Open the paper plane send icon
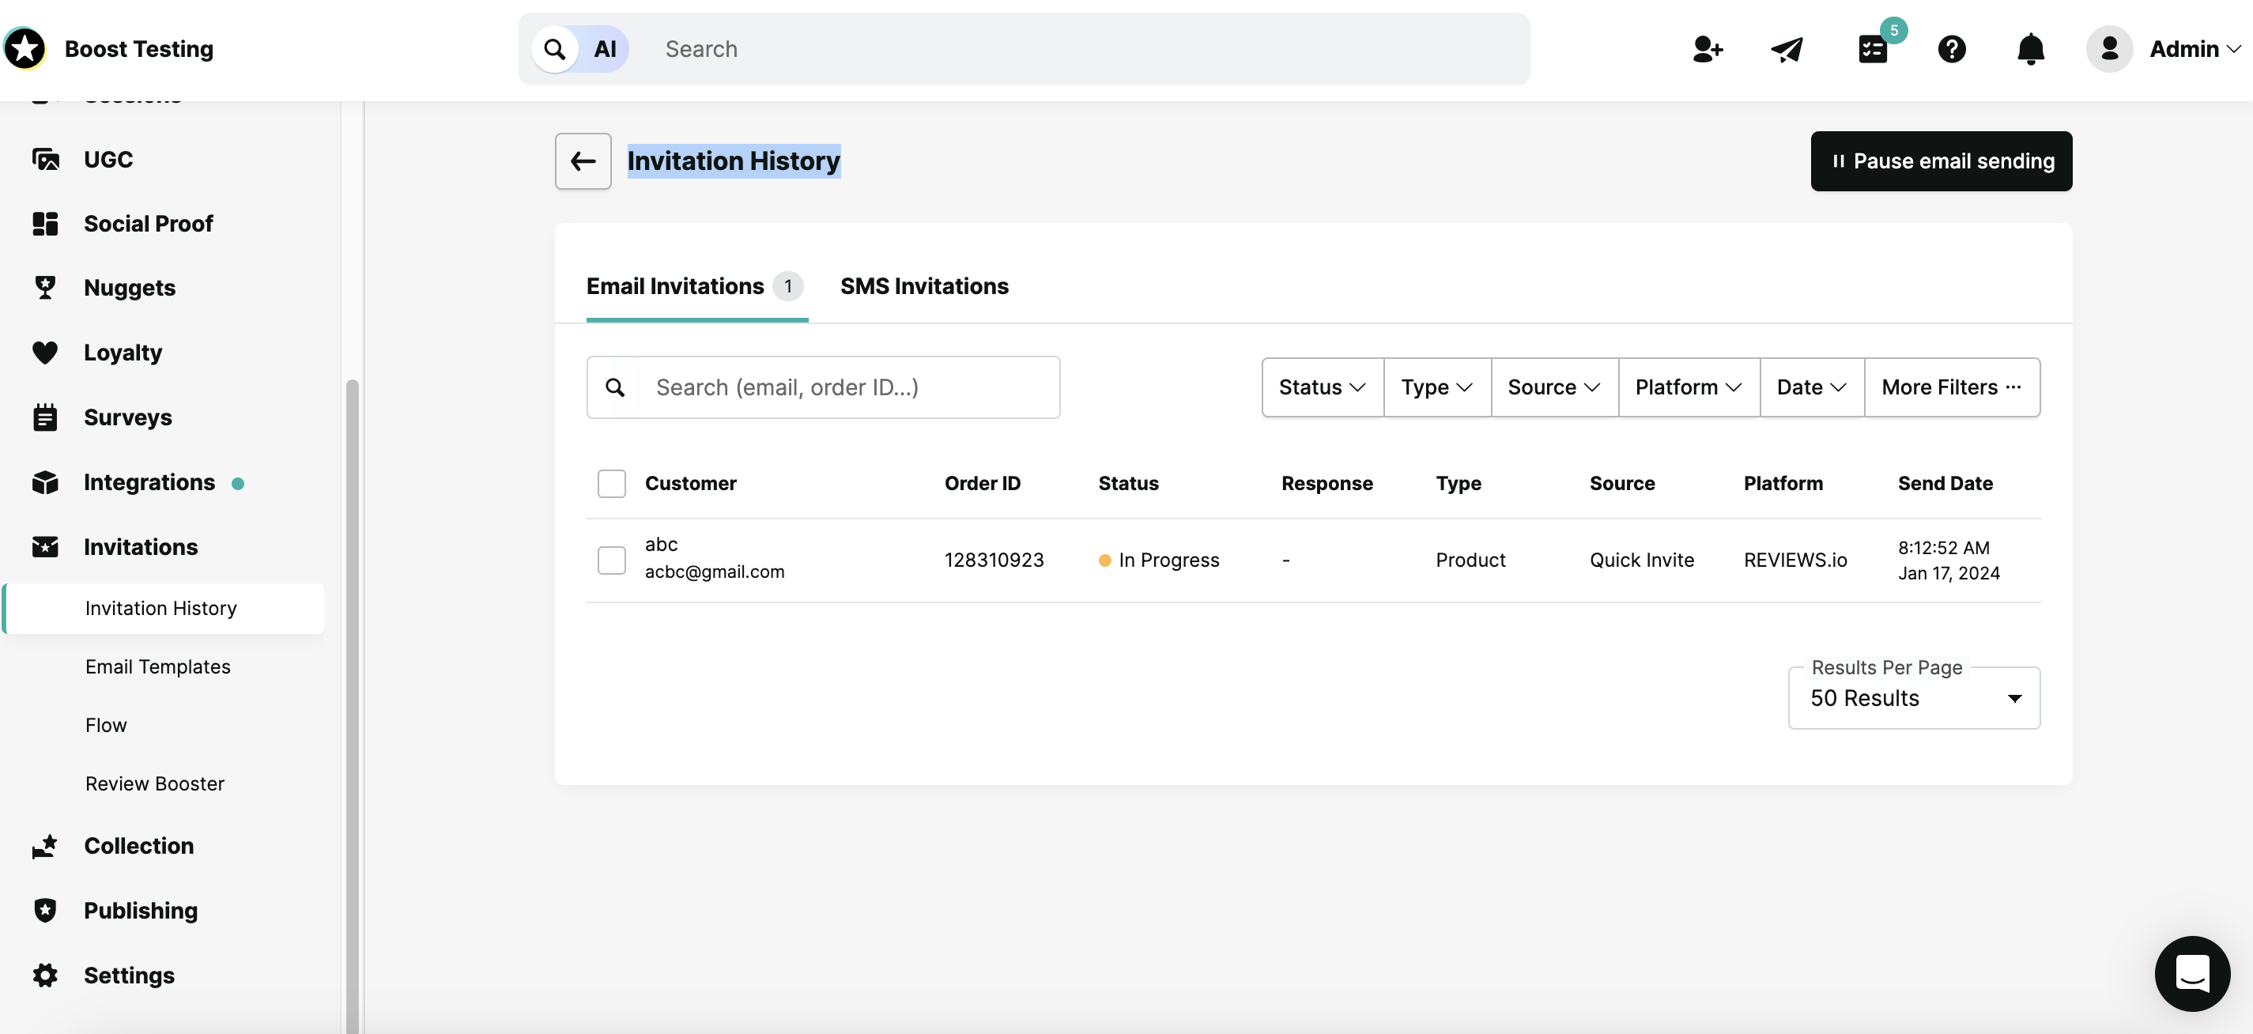This screenshot has height=1034, width=2253. point(1786,49)
